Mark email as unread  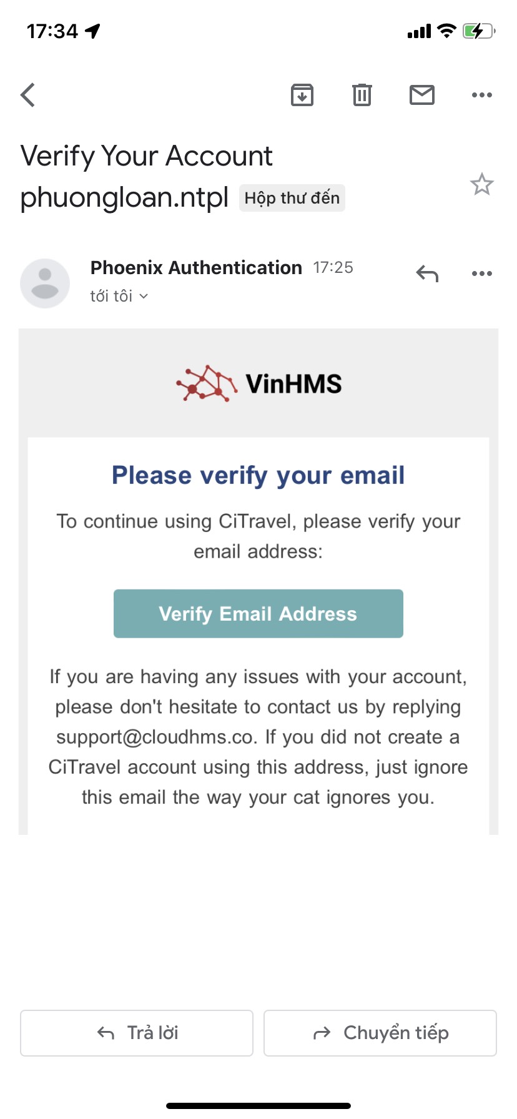click(422, 95)
